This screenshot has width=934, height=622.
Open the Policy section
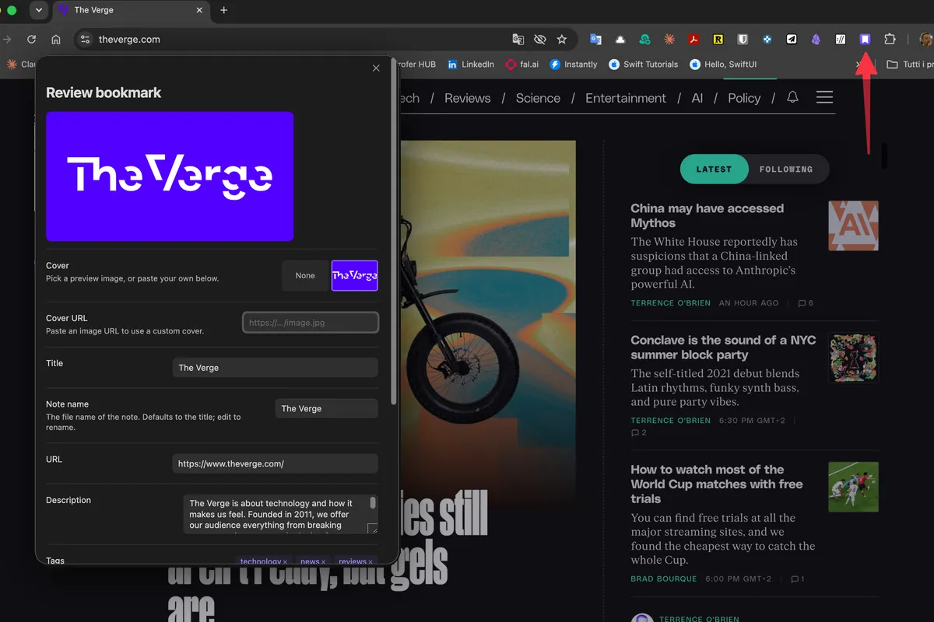click(744, 98)
